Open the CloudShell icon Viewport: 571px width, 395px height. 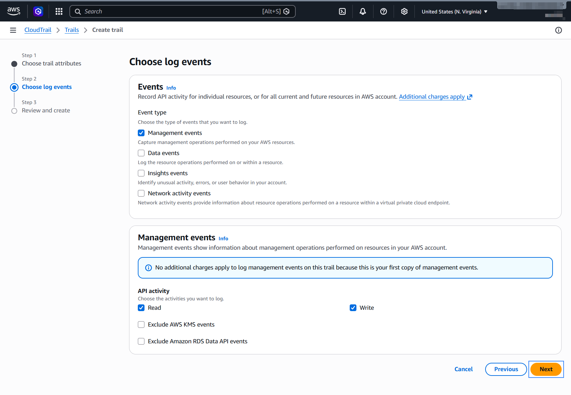tap(342, 11)
